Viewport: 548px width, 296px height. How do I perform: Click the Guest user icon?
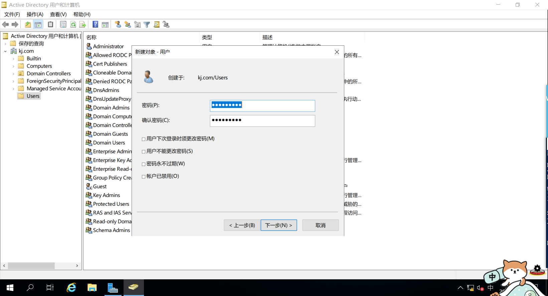[89, 186]
